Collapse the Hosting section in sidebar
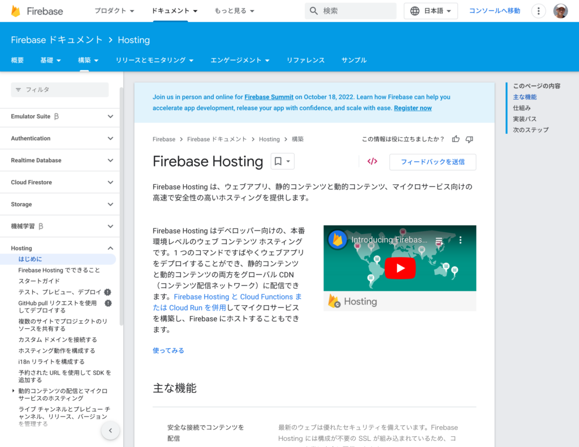Image resolution: width=579 pixels, height=447 pixels. click(110, 248)
